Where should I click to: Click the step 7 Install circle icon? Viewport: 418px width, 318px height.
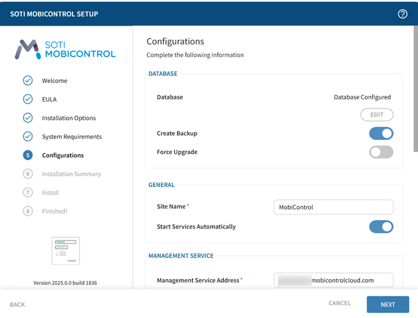(27, 193)
